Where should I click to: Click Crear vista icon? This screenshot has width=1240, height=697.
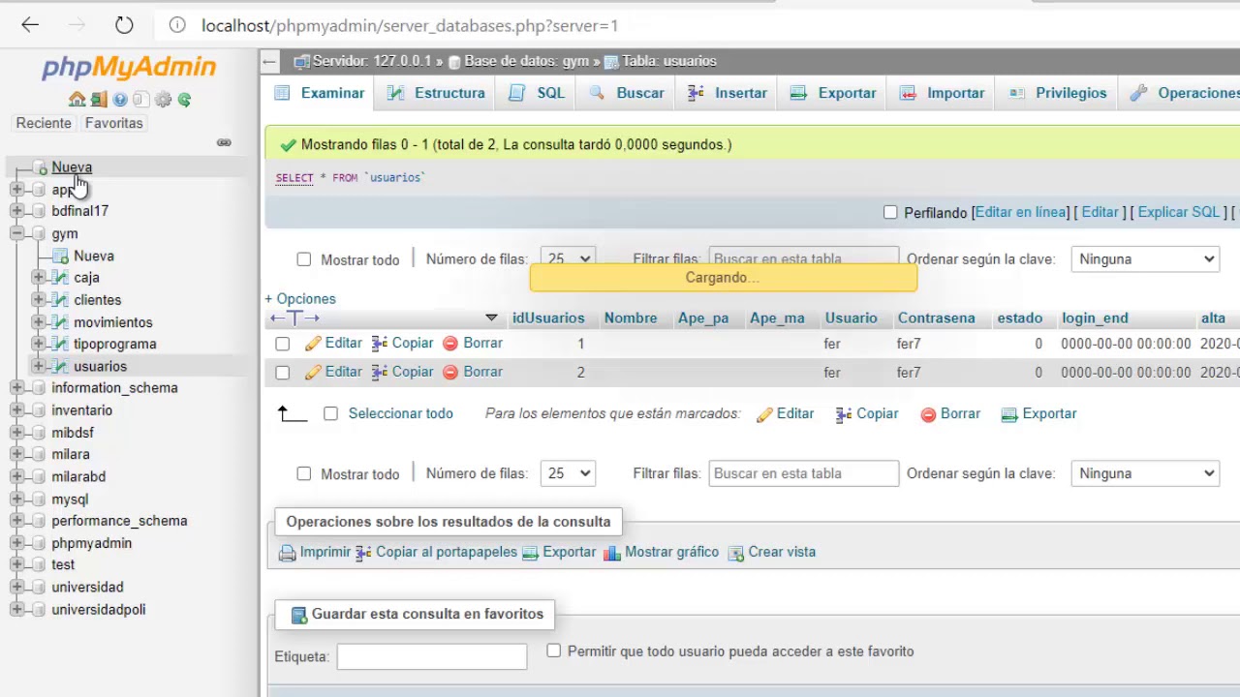(x=736, y=553)
